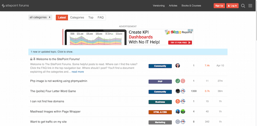The height and width of the screenshot is (126, 257).
Task: Click the Zoho Reports logo in the ad
Action: point(178,32)
